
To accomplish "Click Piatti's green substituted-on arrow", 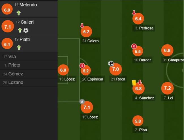I will tap(19, 47).
